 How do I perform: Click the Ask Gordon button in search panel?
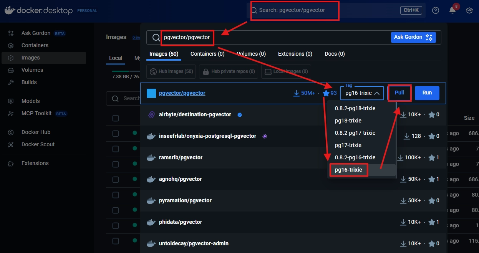click(x=413, y=37)
